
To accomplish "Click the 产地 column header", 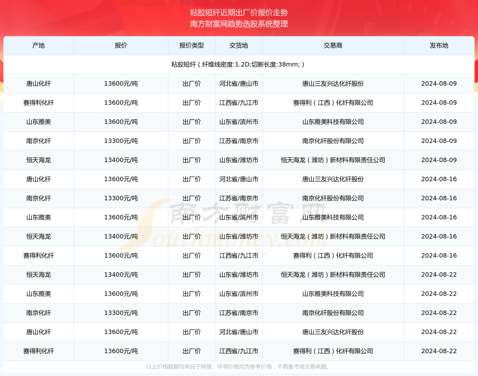I will coord(39,45).
